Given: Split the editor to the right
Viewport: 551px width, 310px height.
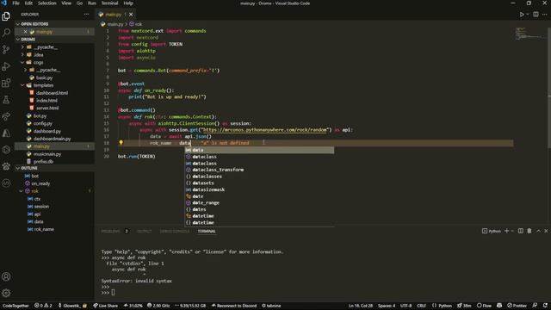Looking at the screenshot, I should pyautogui.click(x=536, y=15).
